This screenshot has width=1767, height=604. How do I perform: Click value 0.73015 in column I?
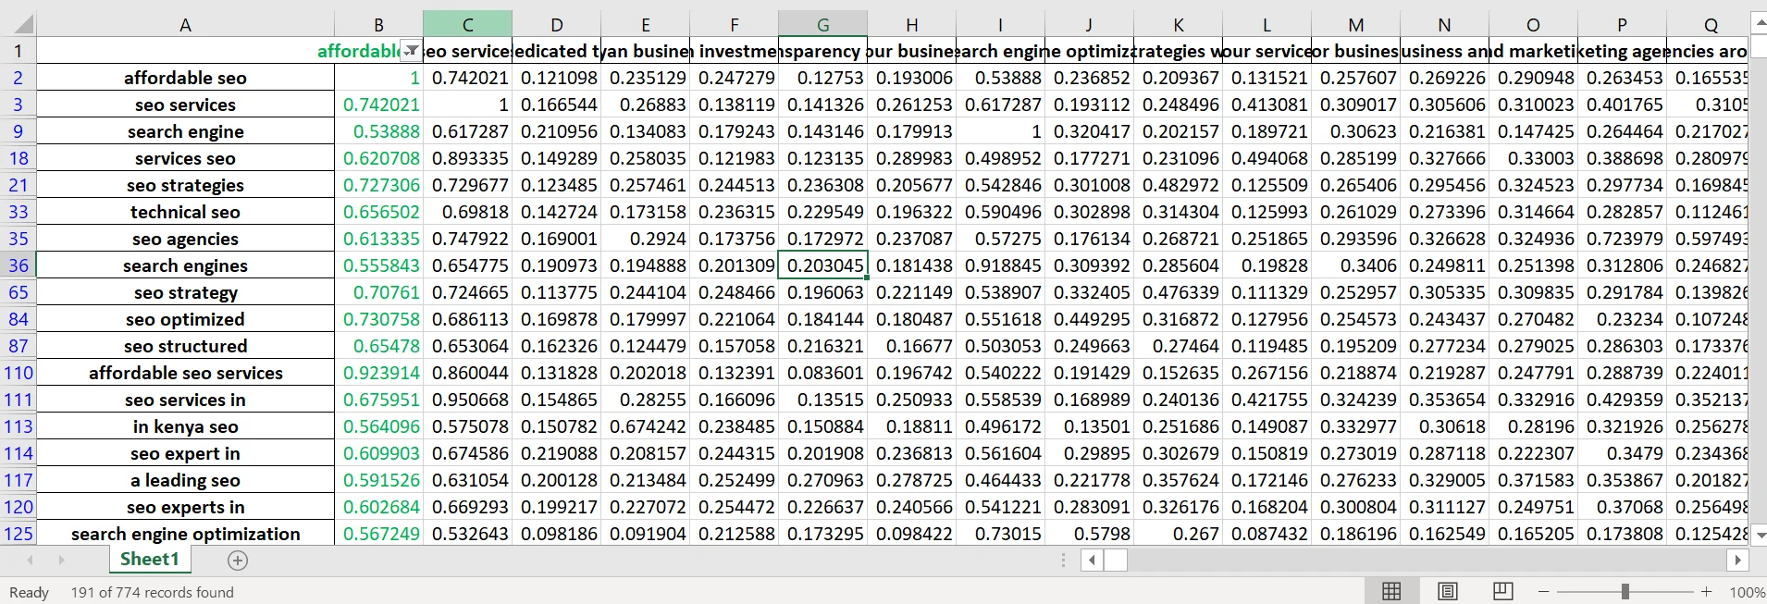[x=1000, y=534]
